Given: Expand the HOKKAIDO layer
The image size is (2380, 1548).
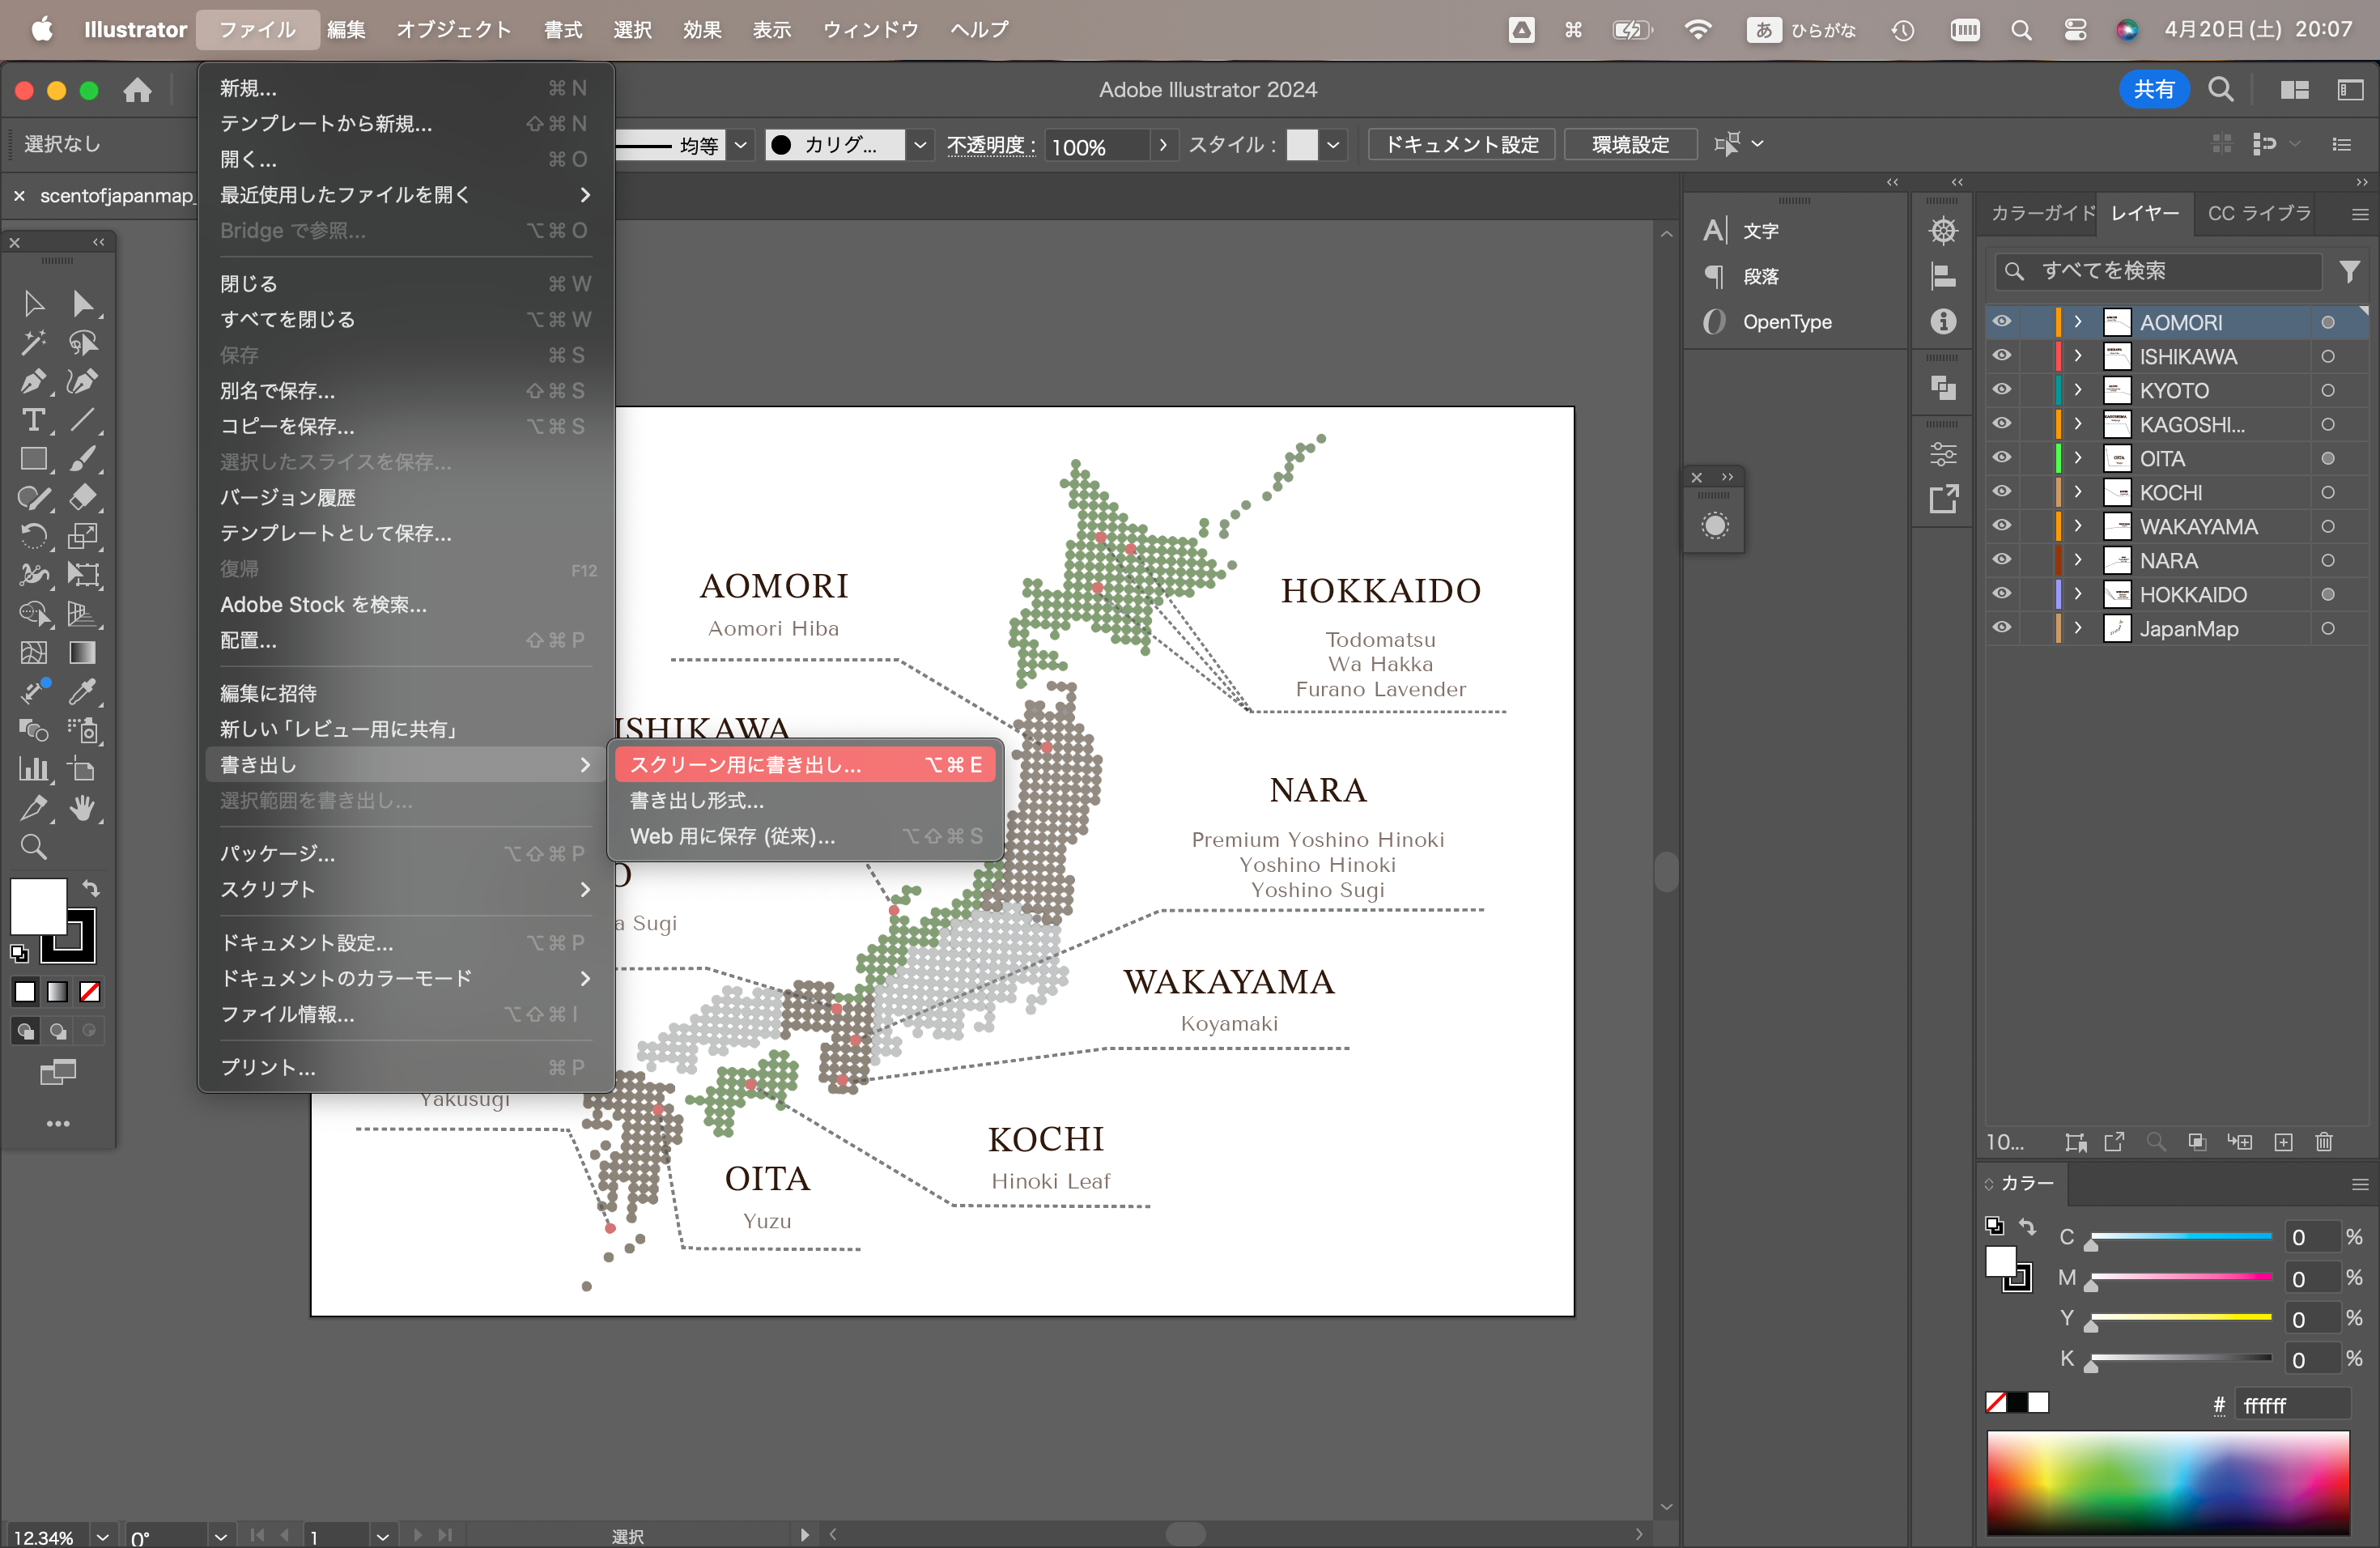Looking at the screenshot, I should tap(2078, 594).
